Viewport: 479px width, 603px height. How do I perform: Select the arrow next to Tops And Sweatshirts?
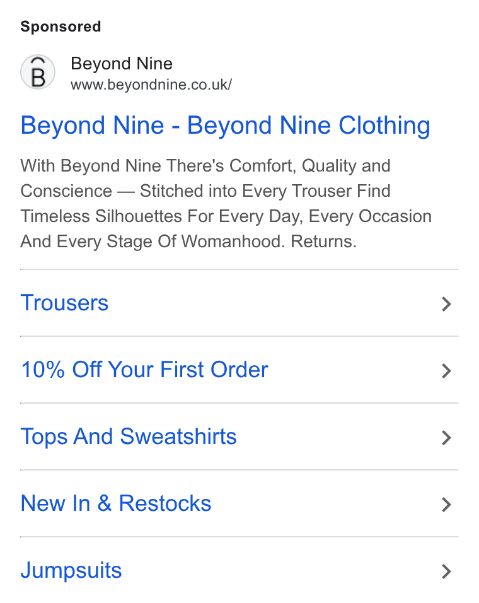point(446,438)
